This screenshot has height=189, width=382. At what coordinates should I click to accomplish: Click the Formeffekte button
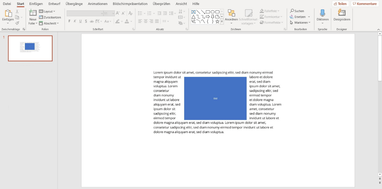pyautogui.click(x=271, y=23)
